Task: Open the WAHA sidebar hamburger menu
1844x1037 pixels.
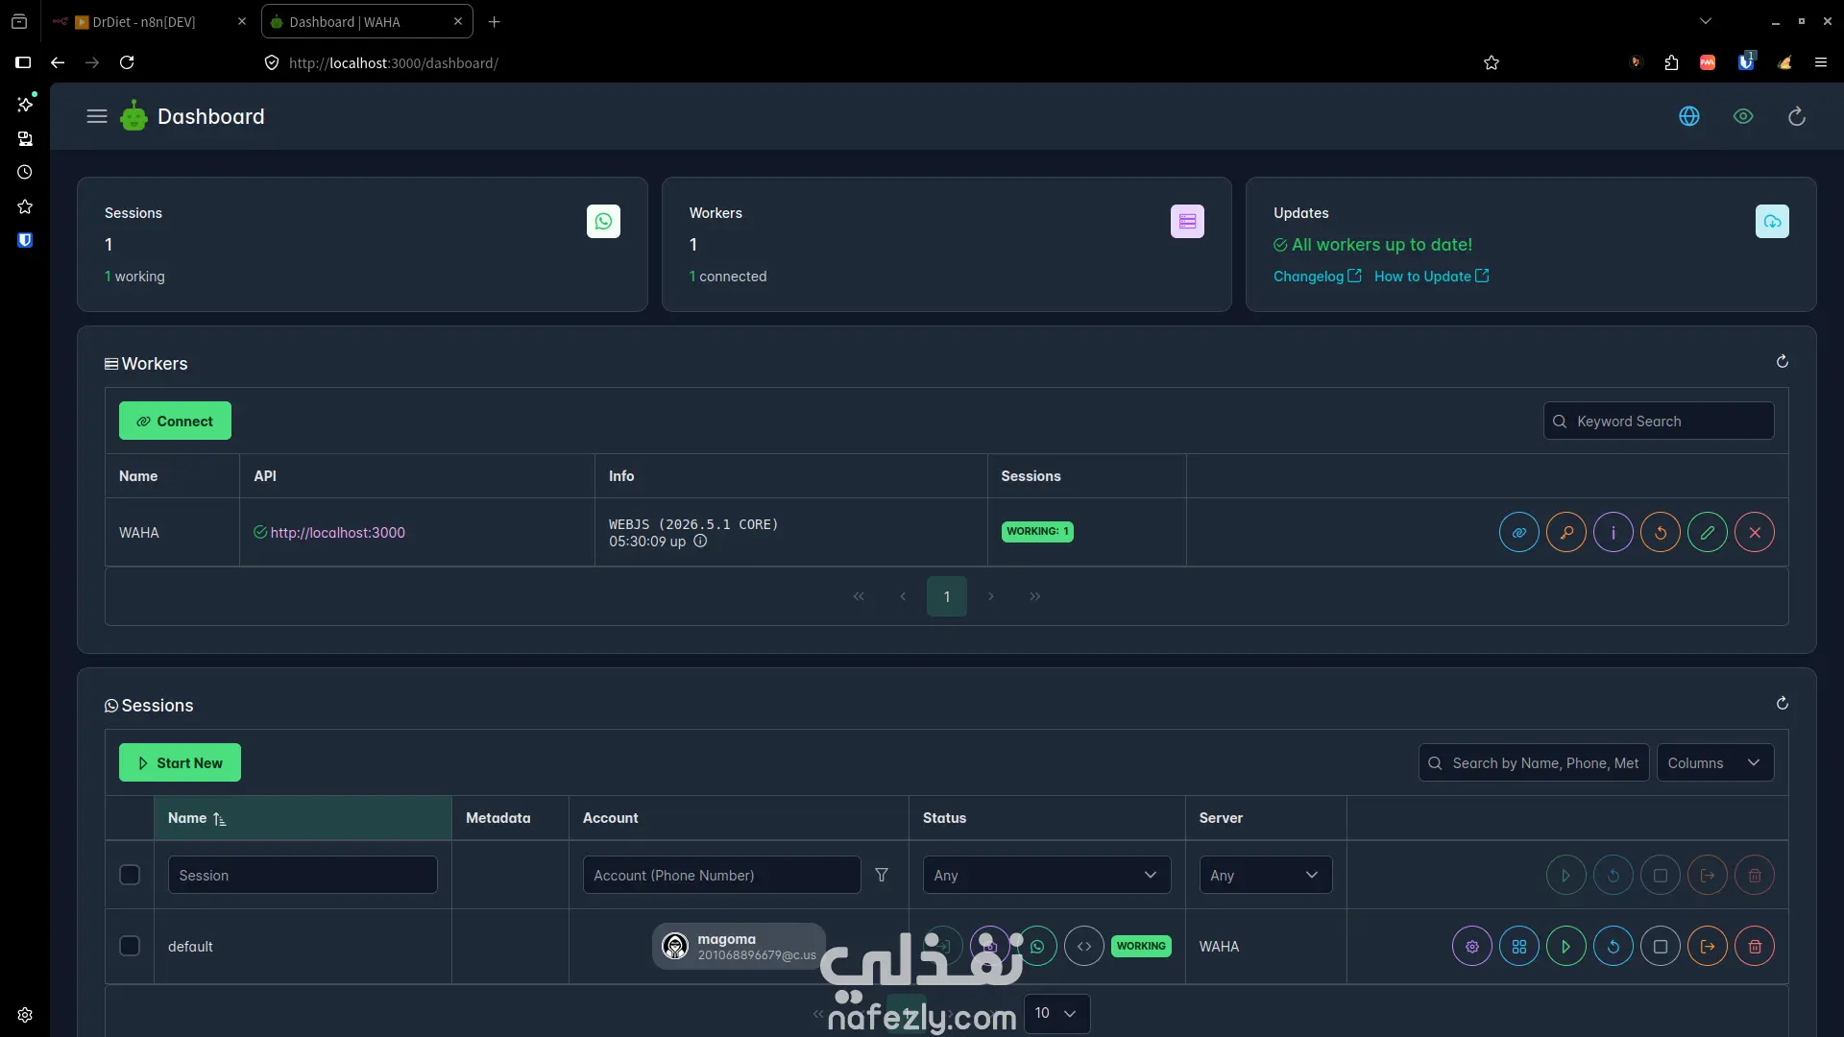Action: click(x=97, y=116)
